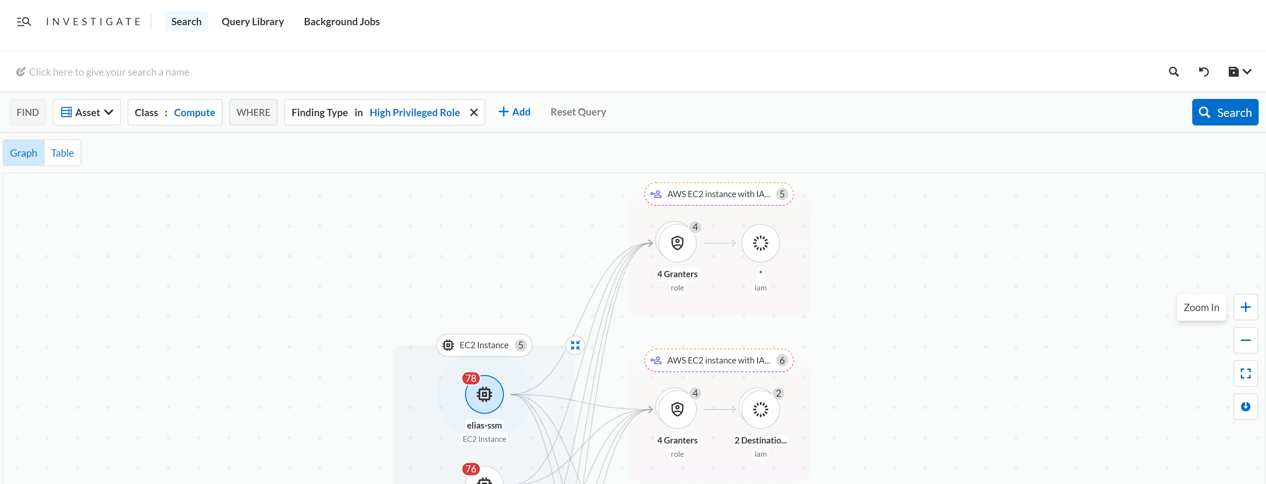Click the magnifier icon in the name bar
The height and width of the screenshot is (484, 1266).
coord(1174,72)
